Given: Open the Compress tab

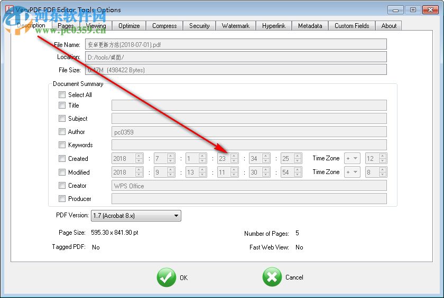Looking at the screenshot, I should [164, 26].
